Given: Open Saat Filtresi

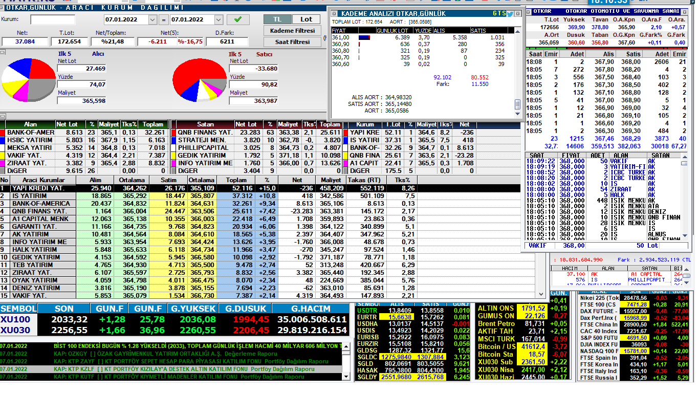Looking at the screenshot, I should (292, 42).
